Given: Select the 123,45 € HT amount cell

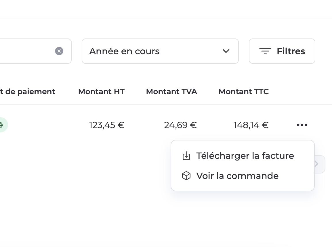Looking at the screenshot, I should [x=107, y=125].
